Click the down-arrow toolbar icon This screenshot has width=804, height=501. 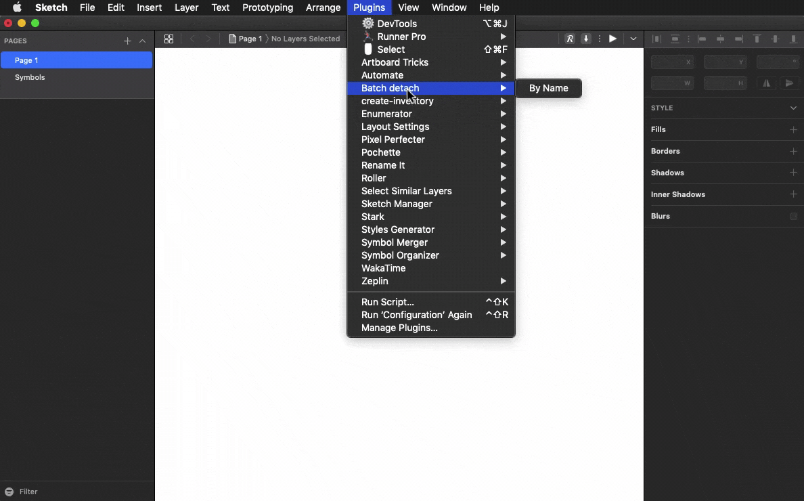point(585,39)
